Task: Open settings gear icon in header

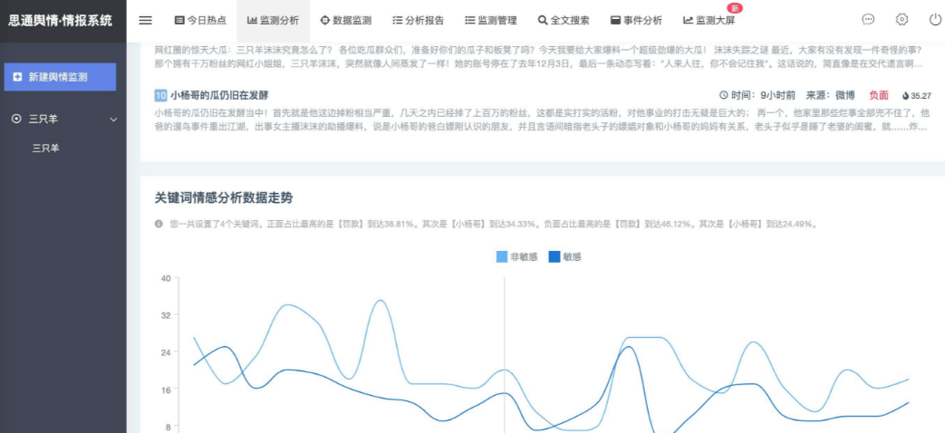Action: 902,20
